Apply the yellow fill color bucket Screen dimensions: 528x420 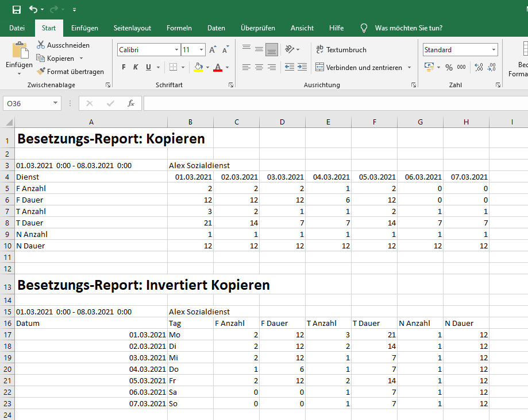coord(198,68)
